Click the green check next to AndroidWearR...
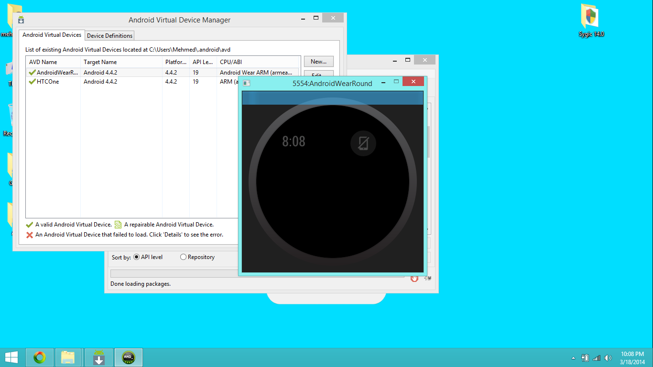Screen dimensions: 653x367 pyautogui.click(x=32, y=73)
